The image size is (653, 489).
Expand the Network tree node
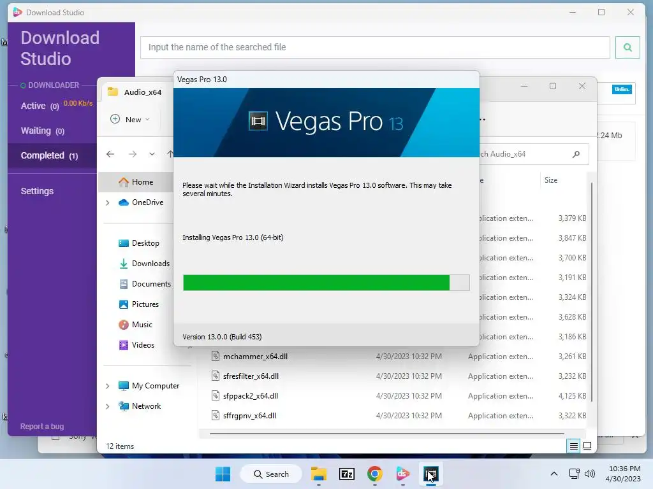tap(107, 406)
